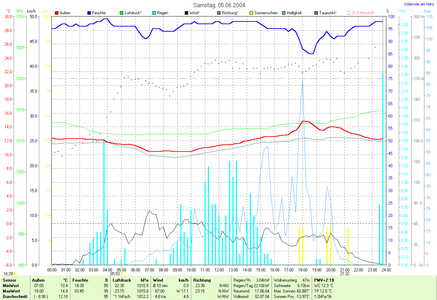This screenshot has width=437, height=300.
Task: Click the blue Feuchte legend square
Action: 89,13
